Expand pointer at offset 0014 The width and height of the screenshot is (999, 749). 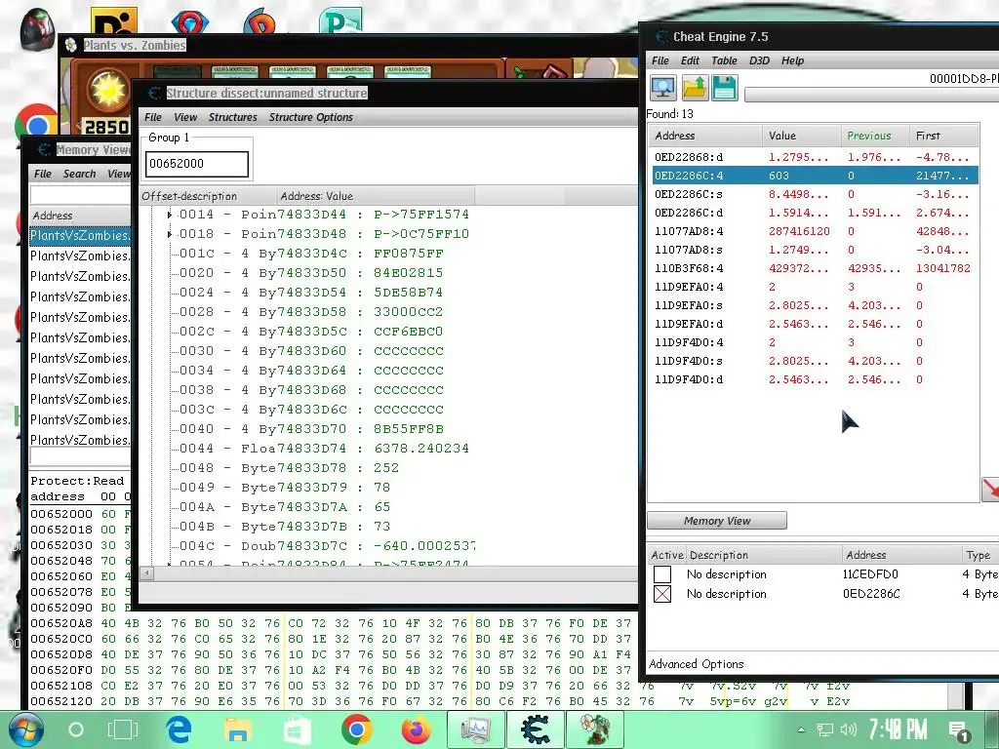[170, 215]
